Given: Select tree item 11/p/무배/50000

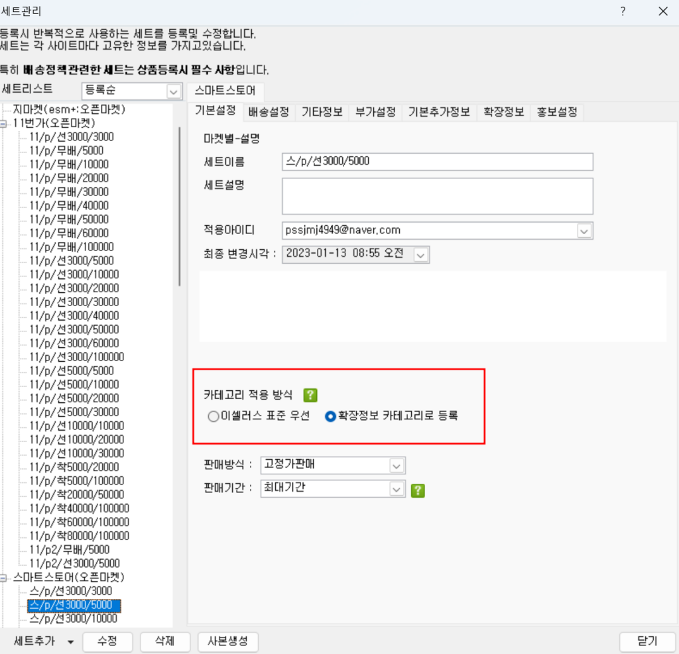Looking at the screenshot, I should (x=69, y=219).
